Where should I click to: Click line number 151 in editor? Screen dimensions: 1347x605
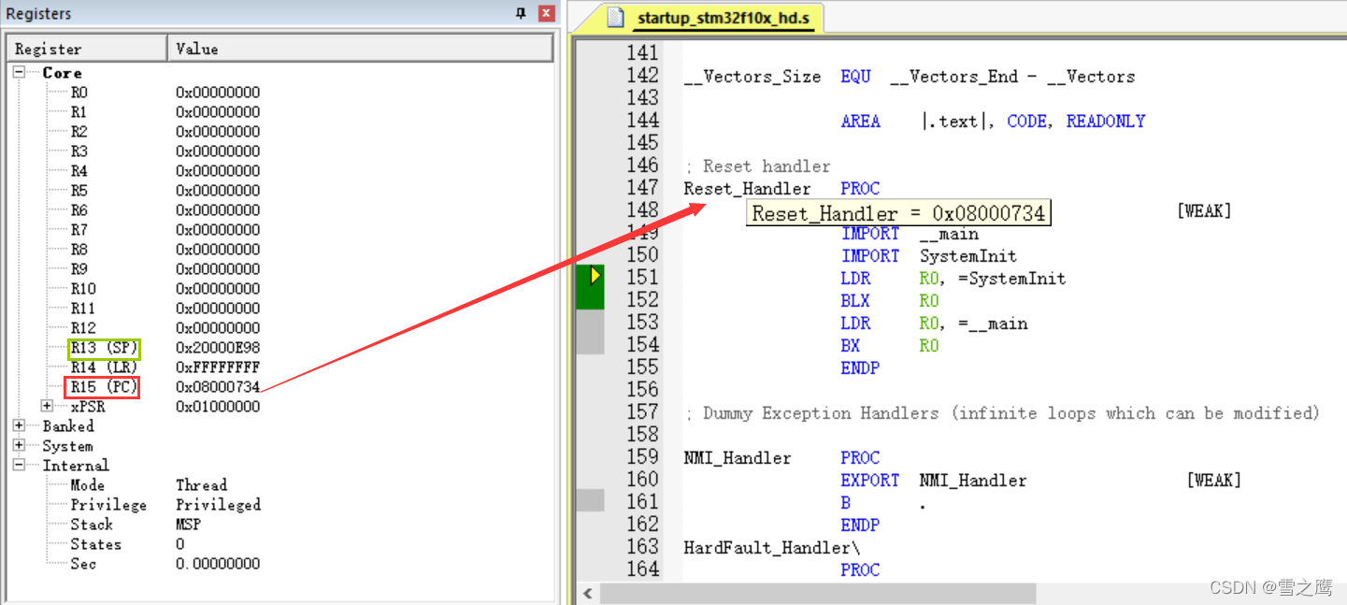pyautogui.click(x=642, y=278)
